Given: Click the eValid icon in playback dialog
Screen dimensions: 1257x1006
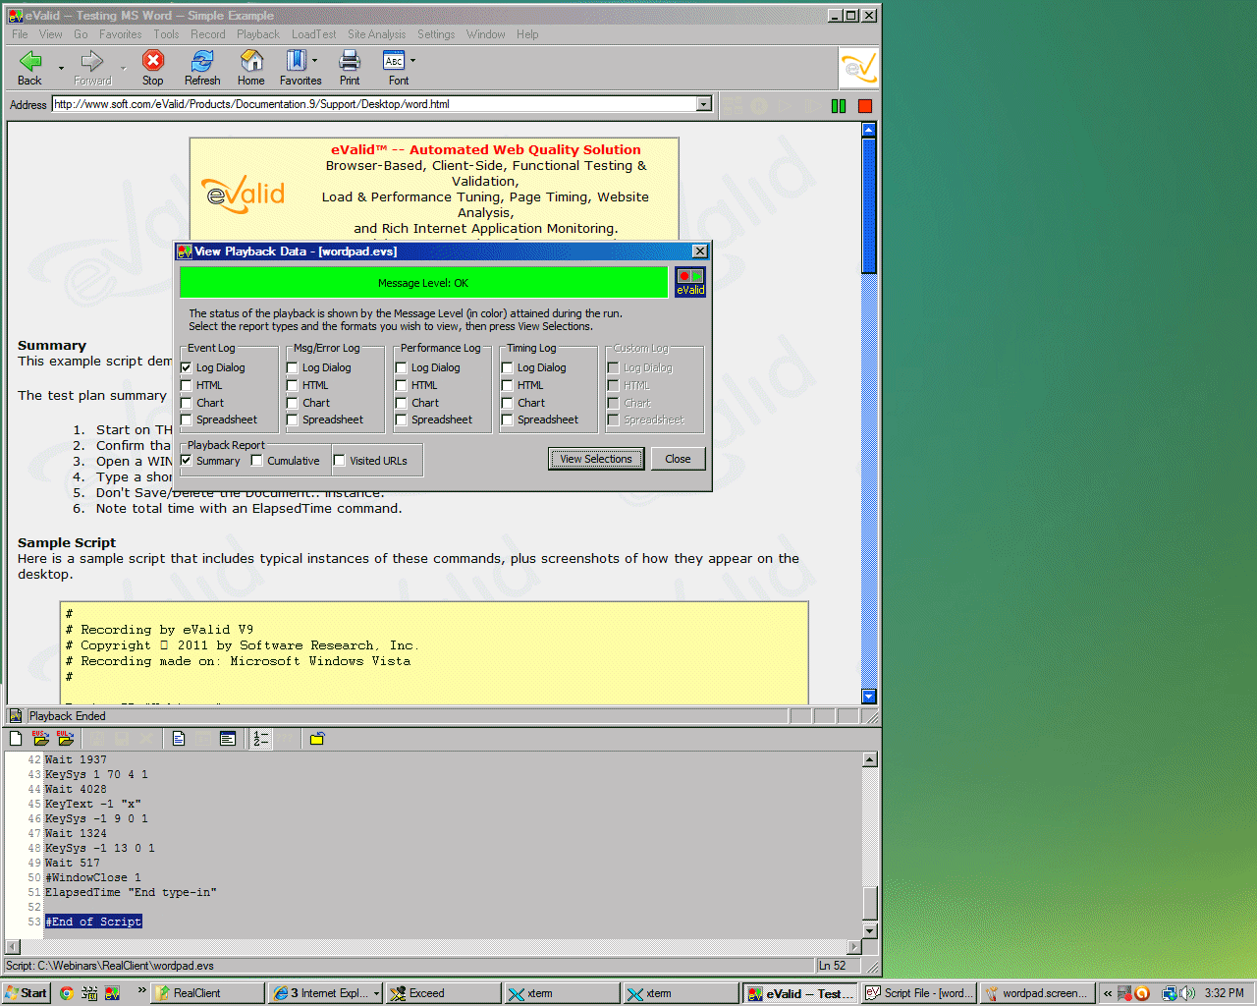Looking at the screenshot, I should pyautogui.click(x=690, y=282).
